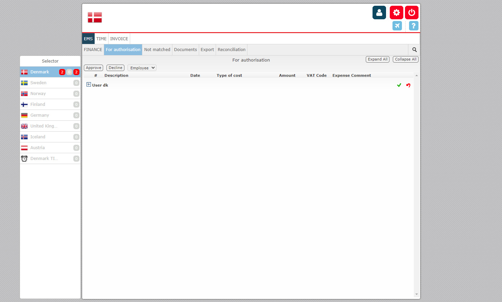Click the VAT Code column header
The width and height of the screenshot is (502, 302).
(316, 75)
